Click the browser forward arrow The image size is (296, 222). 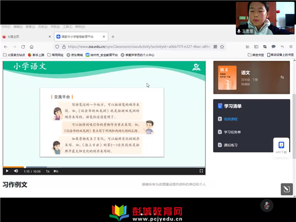coord(14,47)
